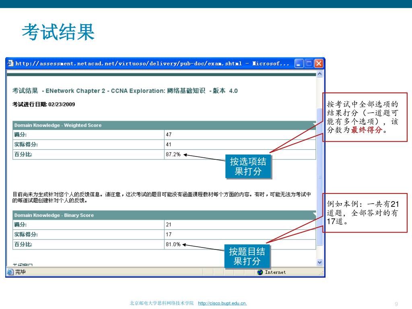
Task: Click the weighted actual score value 41
Action: tap(169, 144)
